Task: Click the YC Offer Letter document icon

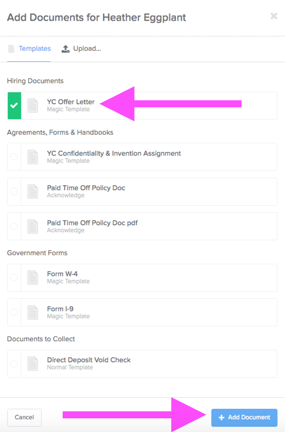Action: (33, 106)
